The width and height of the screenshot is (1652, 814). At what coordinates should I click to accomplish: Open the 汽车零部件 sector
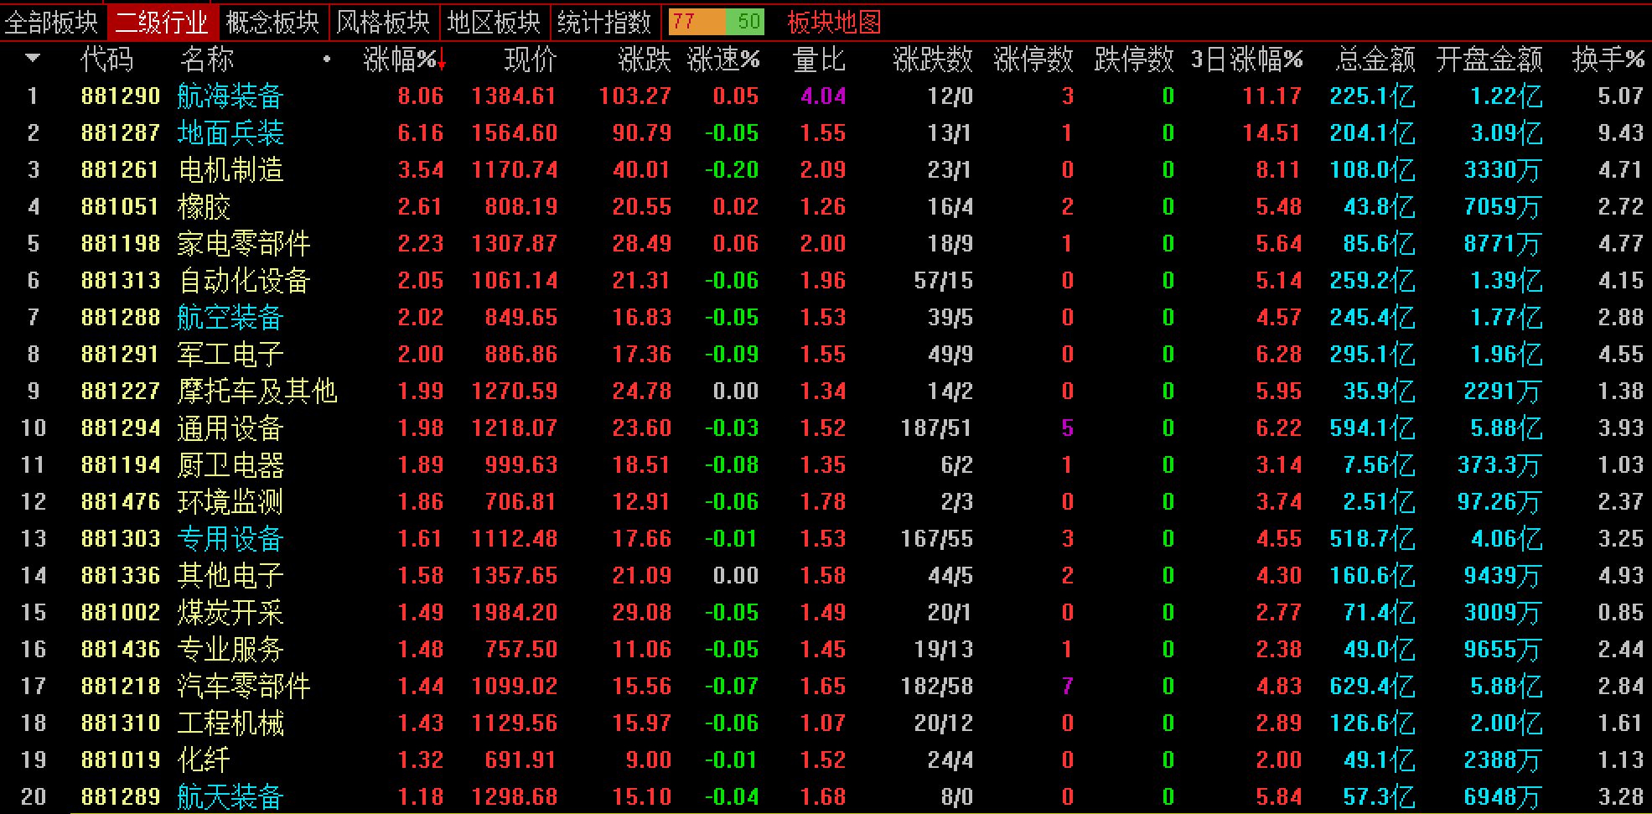(x=244, y=686)
